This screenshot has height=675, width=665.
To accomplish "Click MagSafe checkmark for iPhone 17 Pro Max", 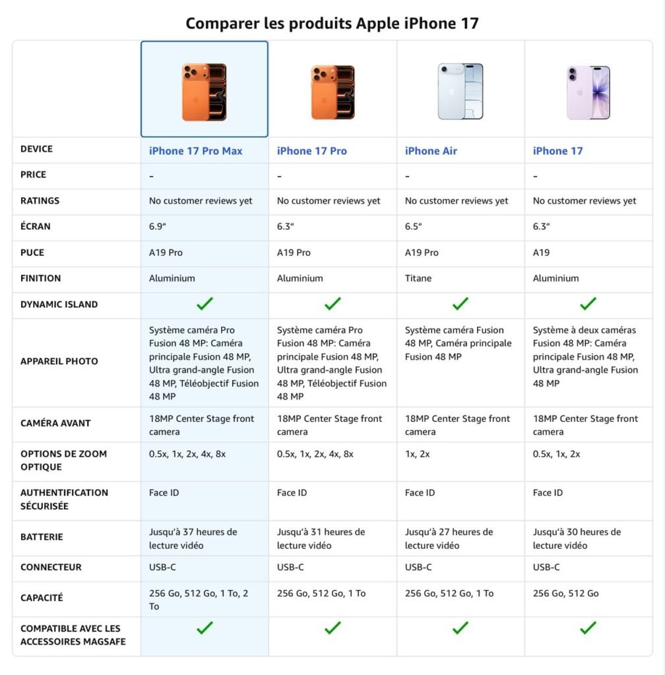I will tap(205, 628).
